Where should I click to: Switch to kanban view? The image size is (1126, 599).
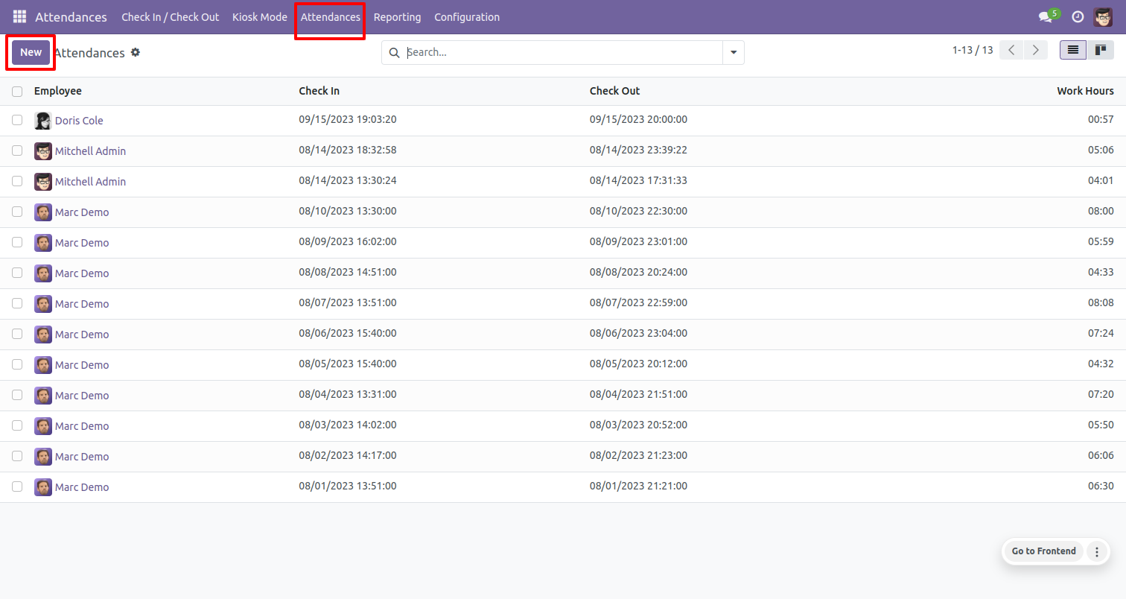pos(1100,50)
